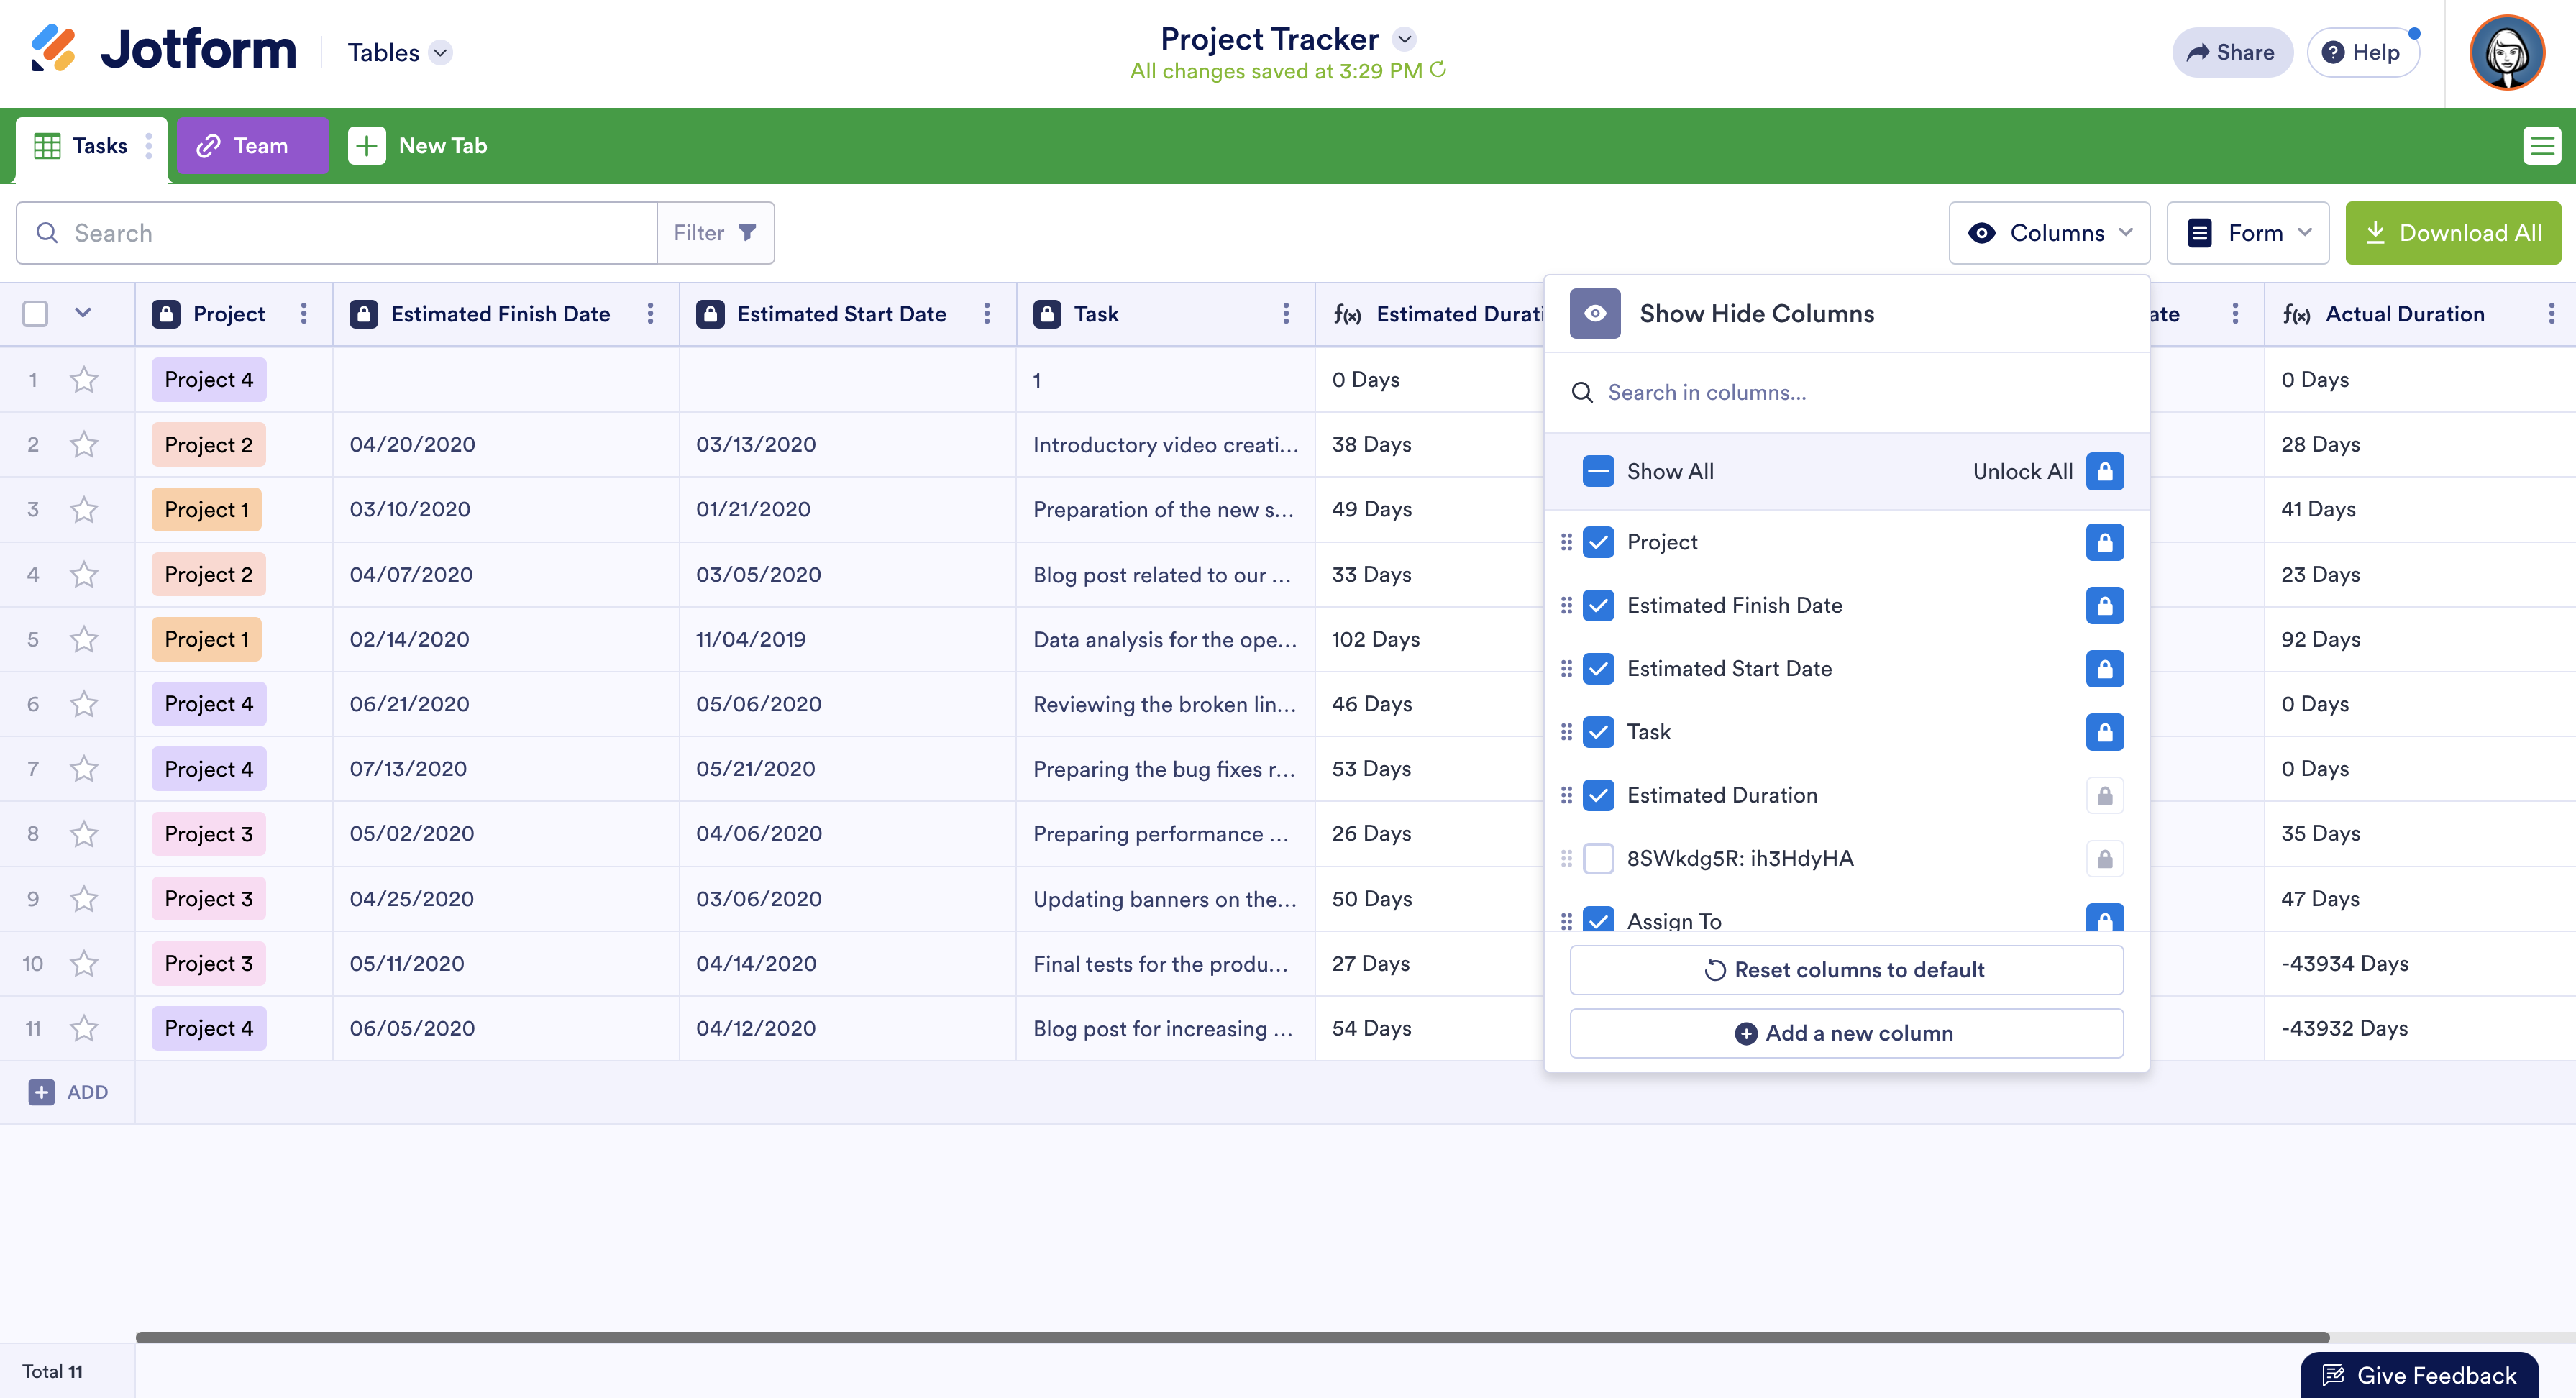
Task: Uncheck the Estimated Finish Date column checkbox
Action: (x=1598, y=605)
